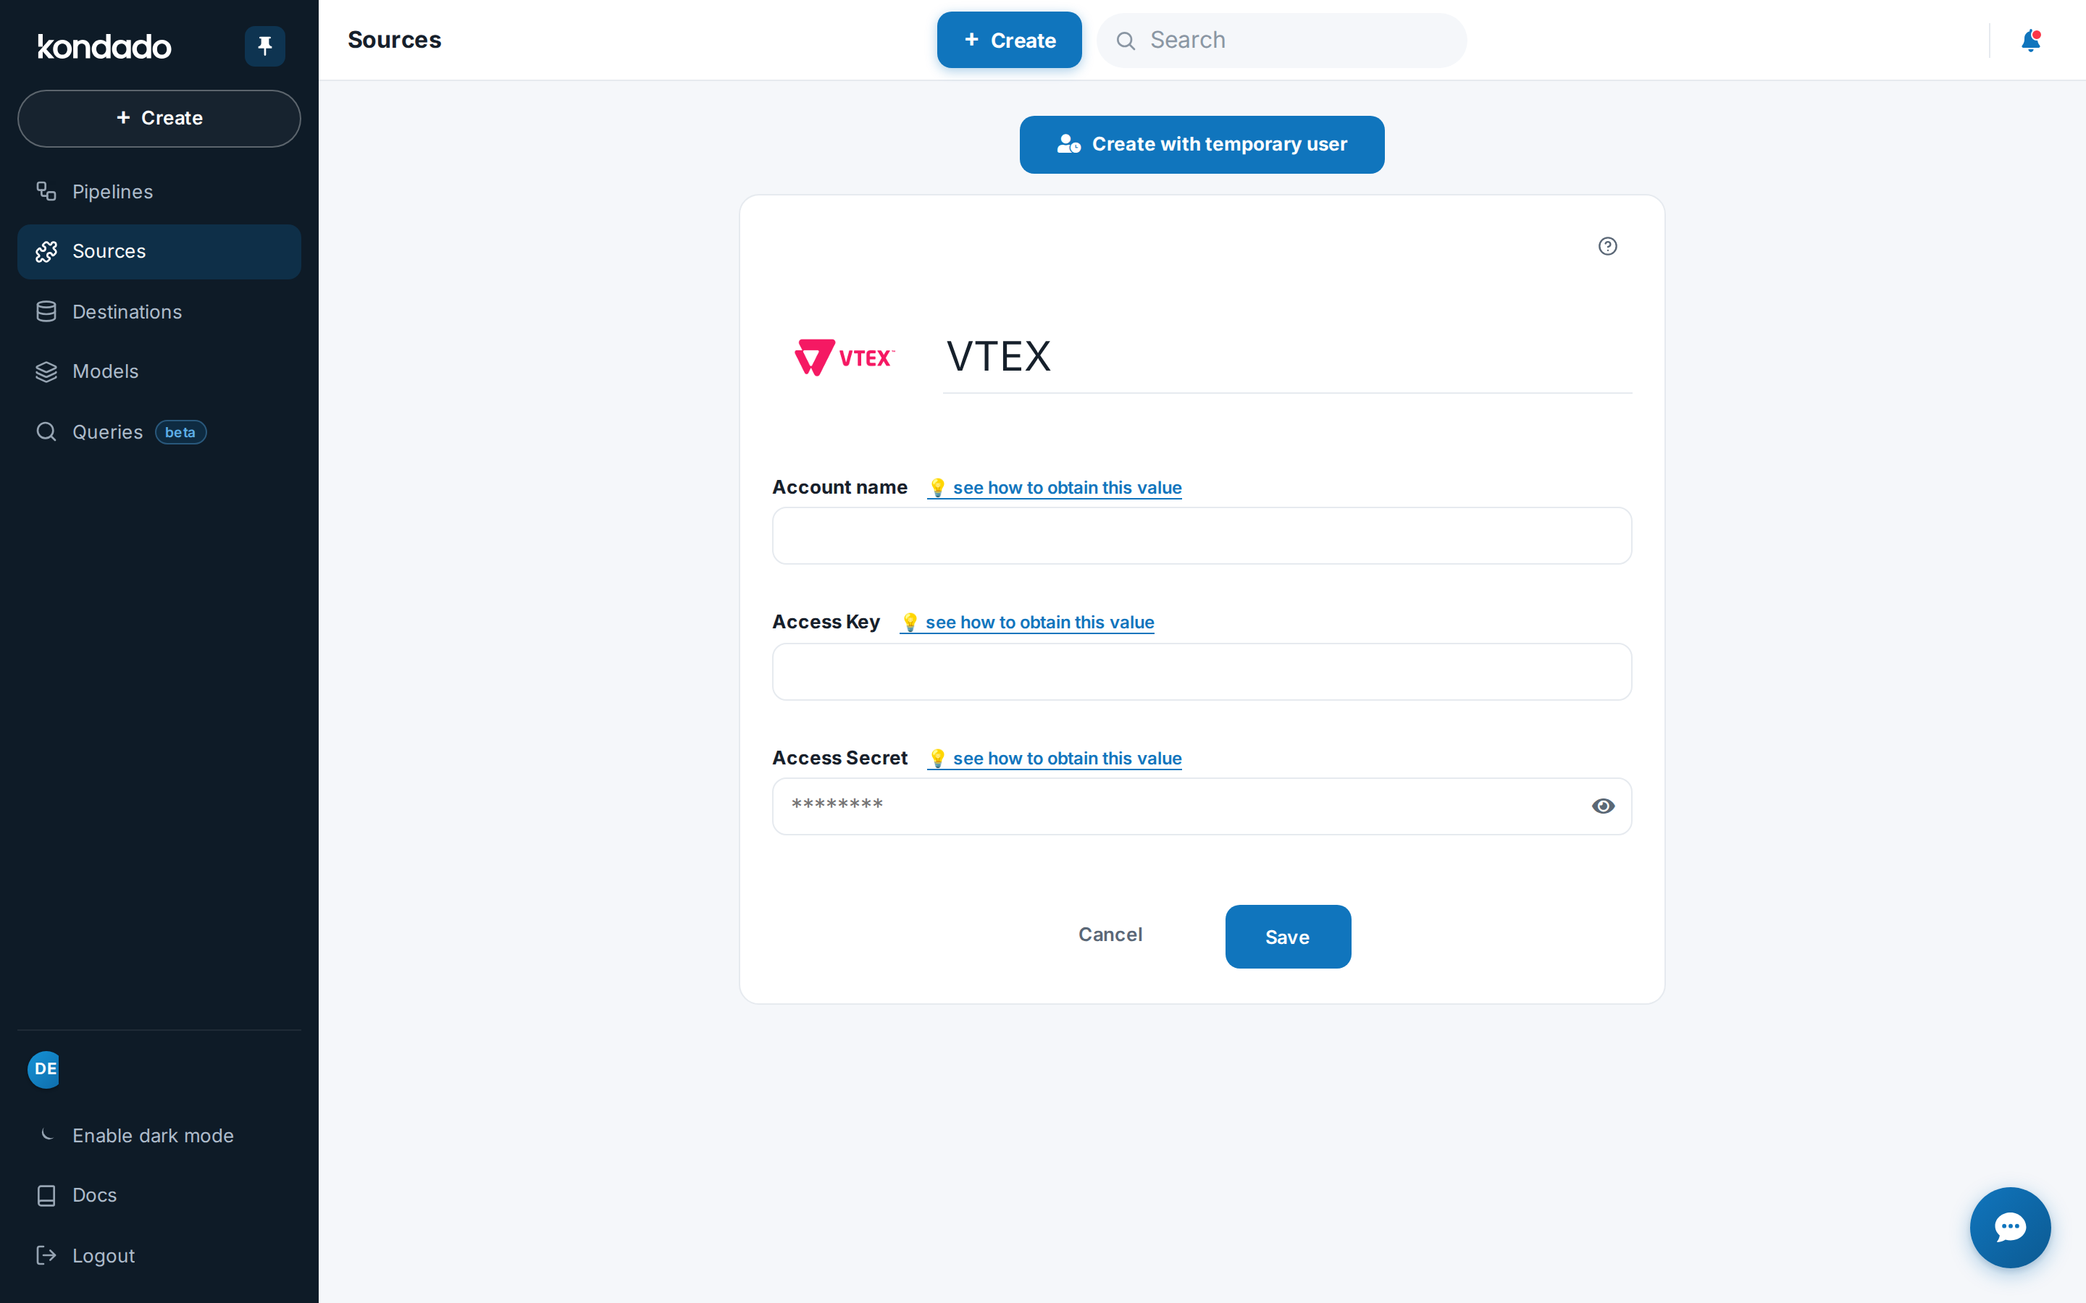Click the top bar Create button

(1010, 41)
